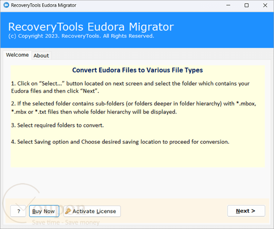
Task: Minimize the Eudora Migrator window
Action: [x=228, y=5]
